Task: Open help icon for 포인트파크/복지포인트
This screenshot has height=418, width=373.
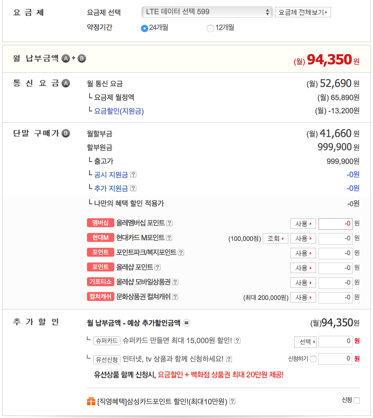Action: [181, 252]
